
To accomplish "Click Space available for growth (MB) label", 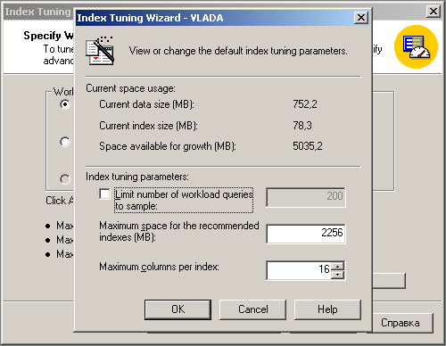I will 168,146.
